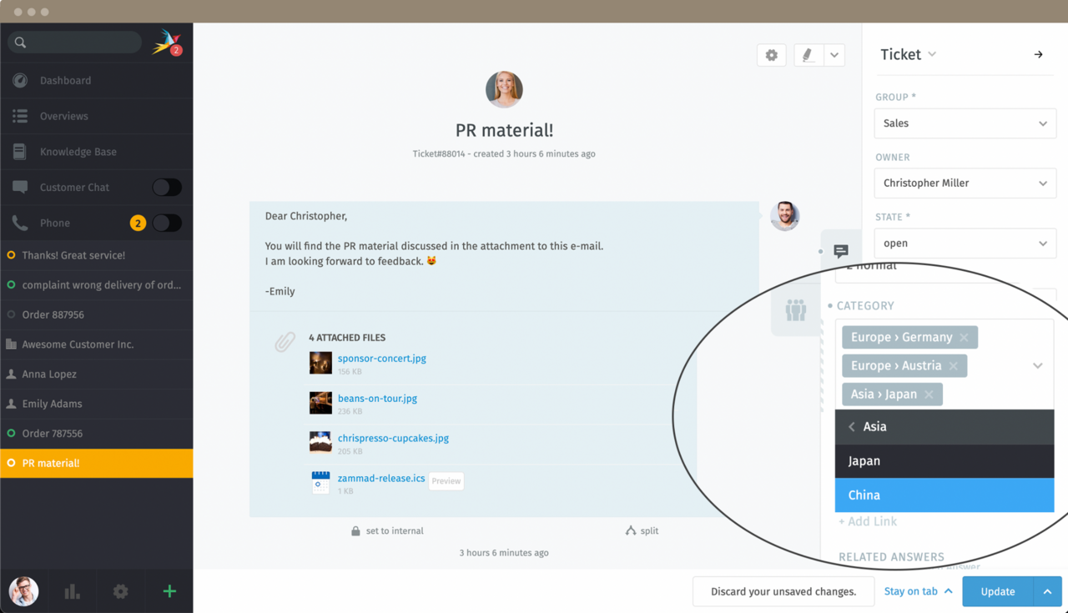
Task: Open Anna Lopez user tab
Action: point(96,374)
